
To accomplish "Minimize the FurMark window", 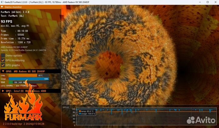I will point(200,2).
